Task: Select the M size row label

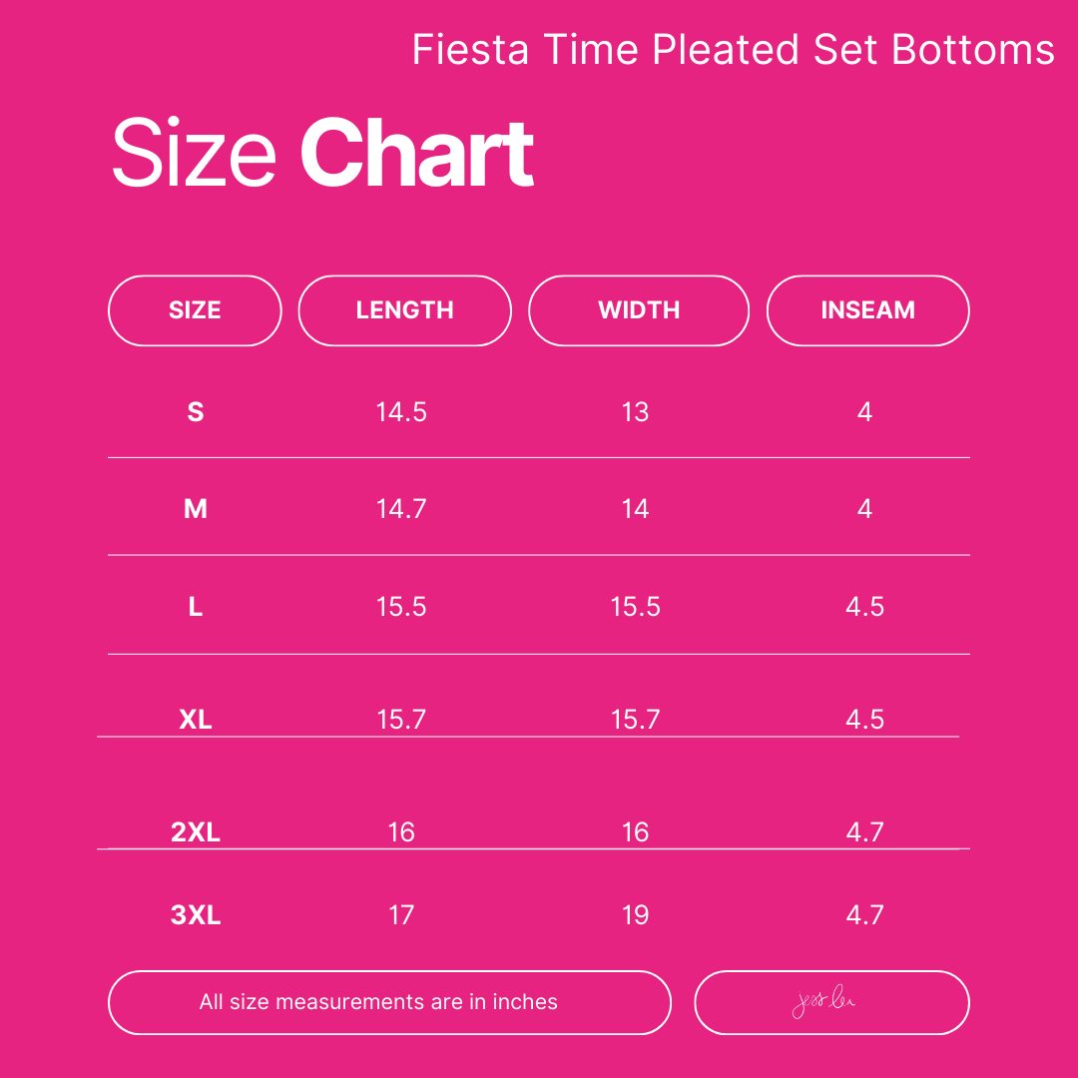Action: [x=196, y=509]
